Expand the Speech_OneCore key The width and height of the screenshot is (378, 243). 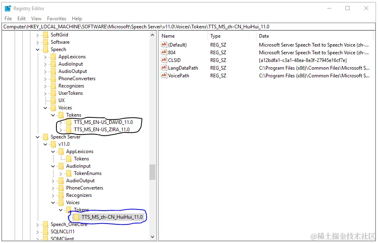[37, 224]
